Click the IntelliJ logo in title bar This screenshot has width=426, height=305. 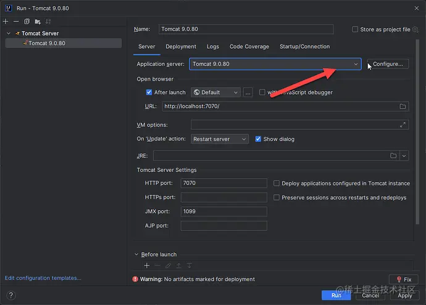pos(8,8)
